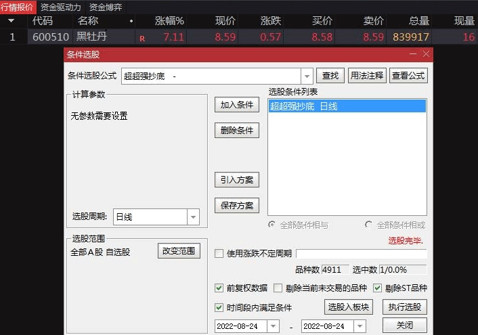Click the 选中数 field showing 1/0.0%
The image size is (478, 335).
point(403,269)
